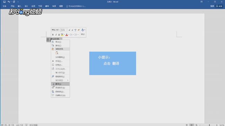The image size is (225, 126).
Task: Open the 样式 (Styles) gallery button
Action: point(83,32)
